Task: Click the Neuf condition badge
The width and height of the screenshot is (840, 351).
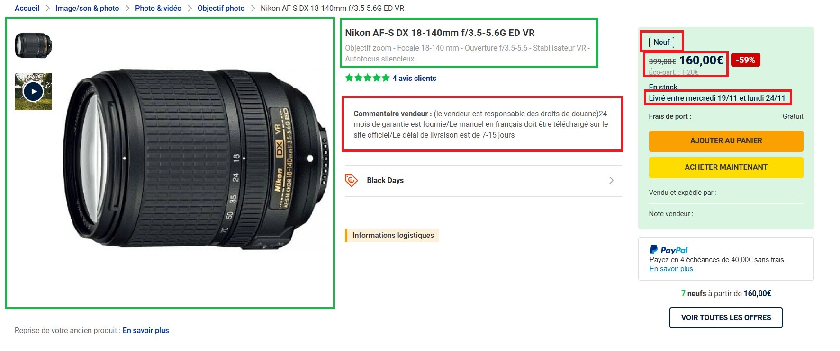Action: pos(661,43)
